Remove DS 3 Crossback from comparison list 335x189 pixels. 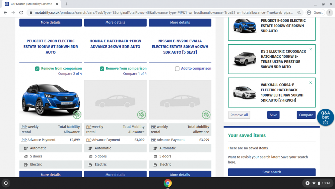[x=311, y=49]
